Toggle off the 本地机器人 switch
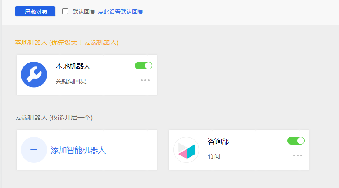The height and width of the screenshot is (188, 339). [144, 66]
